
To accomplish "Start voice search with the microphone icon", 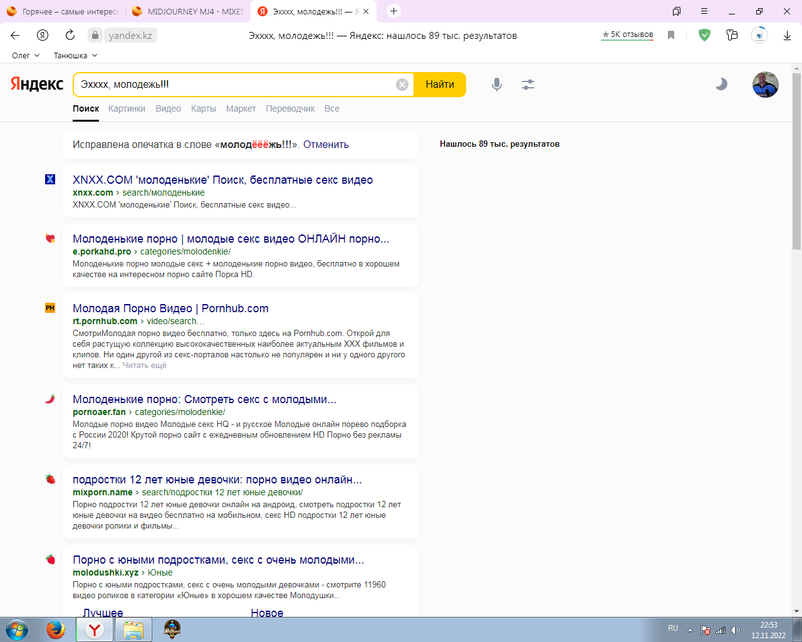I will coord(497,85).
